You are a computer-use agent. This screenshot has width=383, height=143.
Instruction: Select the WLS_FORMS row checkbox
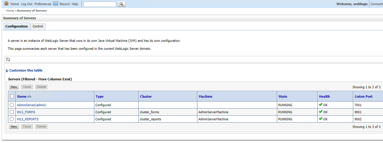12,112
